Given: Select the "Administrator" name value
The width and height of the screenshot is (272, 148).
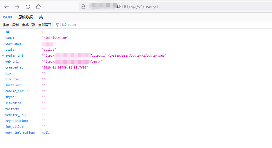Looking at the screenshot, I should pyautogui.click(x=55, y=38).
